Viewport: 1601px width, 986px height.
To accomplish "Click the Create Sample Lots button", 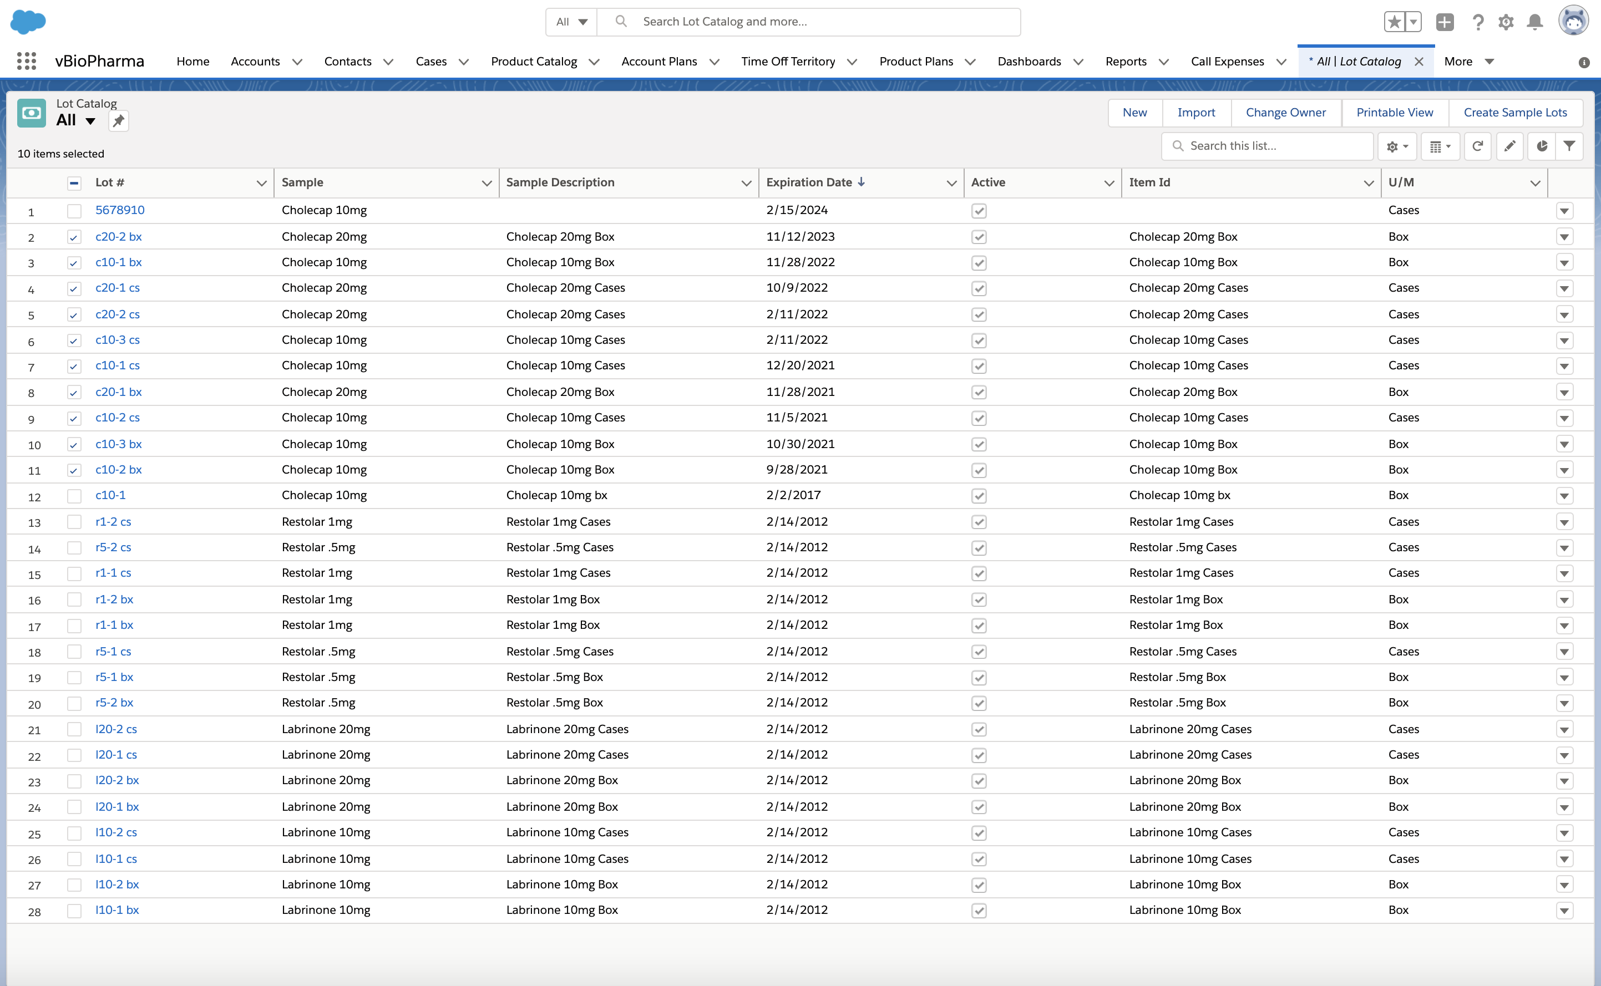I will (1515, 112).
